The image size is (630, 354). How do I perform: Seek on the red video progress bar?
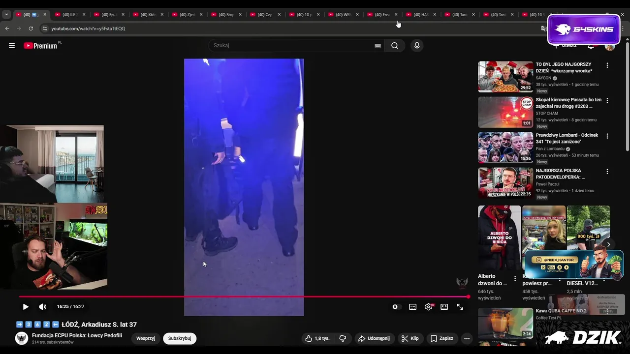coord(244,297)
